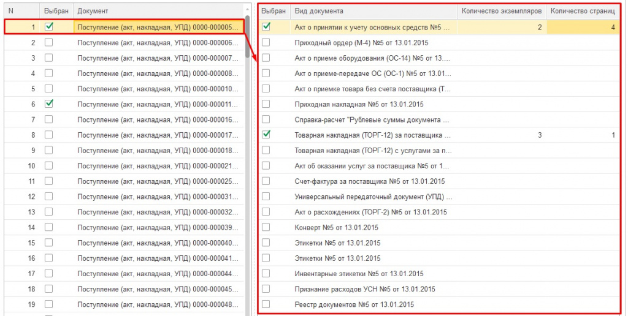Check the 'Конверт №5' checkbox
This screenshot has width=628, height=316.
coord(266,227)
